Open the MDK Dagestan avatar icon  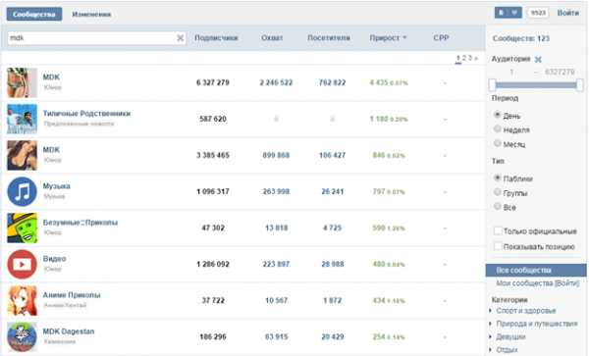22,336
